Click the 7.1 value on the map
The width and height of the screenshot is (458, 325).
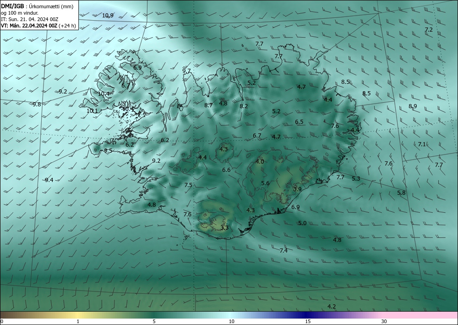tap(422, 144)
